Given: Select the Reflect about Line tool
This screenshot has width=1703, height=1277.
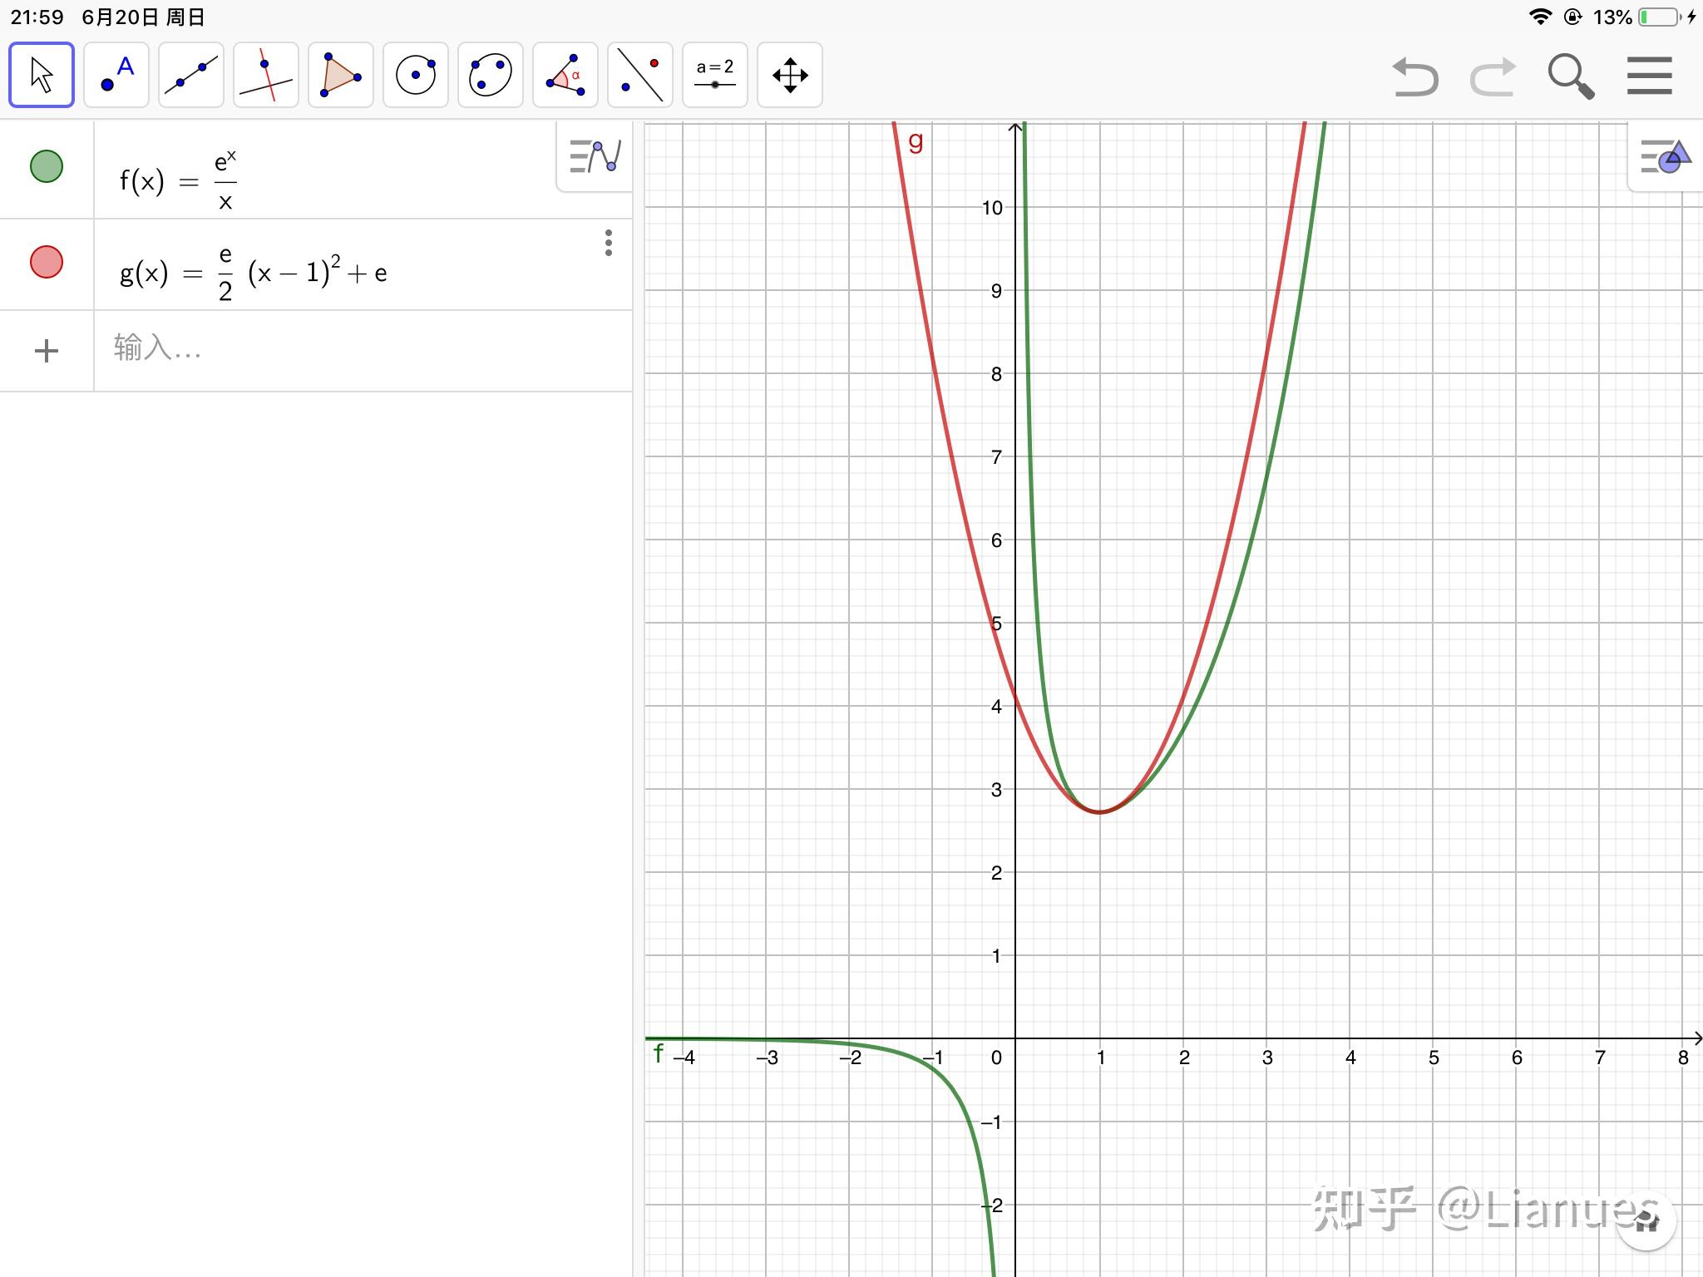Looking at the screenshot, I should [x=640, y=75].
